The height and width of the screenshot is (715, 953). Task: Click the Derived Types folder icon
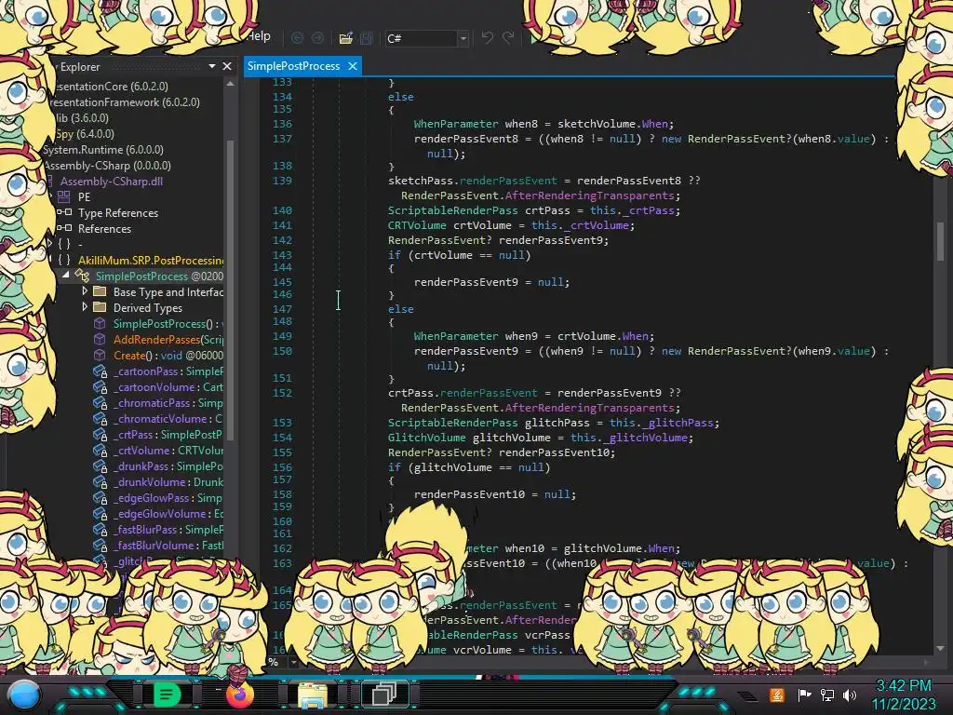tap(100, 307)
